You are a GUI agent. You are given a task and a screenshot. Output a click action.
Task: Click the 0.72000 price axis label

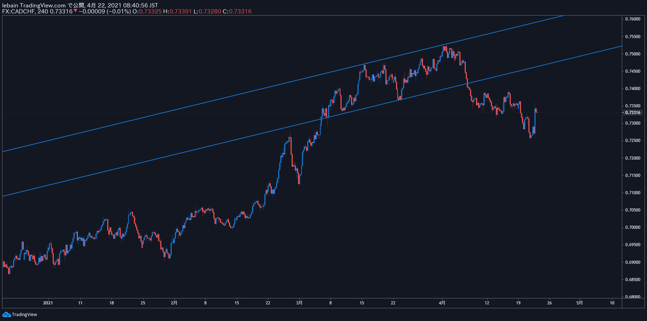pos(633,158)
